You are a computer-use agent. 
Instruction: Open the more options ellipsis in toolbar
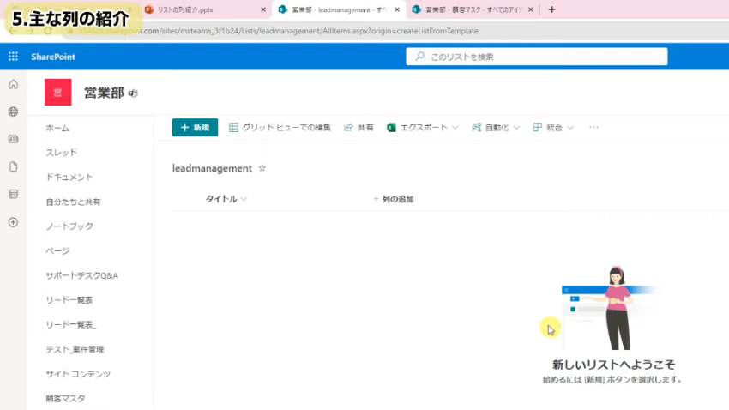tap(593, 127)
